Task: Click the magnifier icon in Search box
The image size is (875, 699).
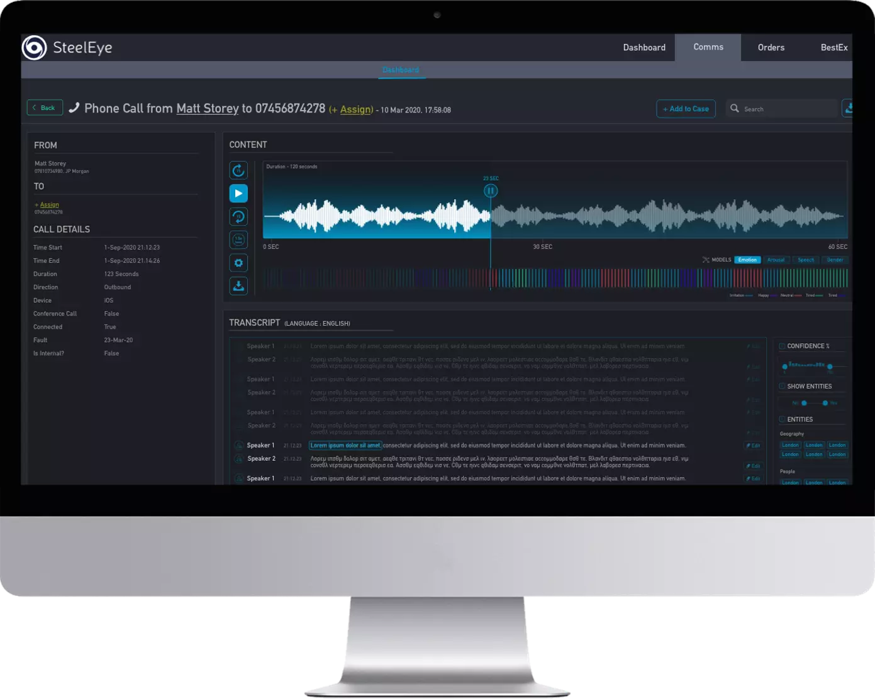Action: (x=734, y=109)
